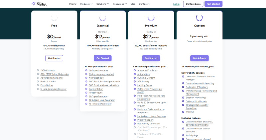Click Get Started on Premium plan
This screenshot has width=266, height=140.
click(x=151, y=58)
